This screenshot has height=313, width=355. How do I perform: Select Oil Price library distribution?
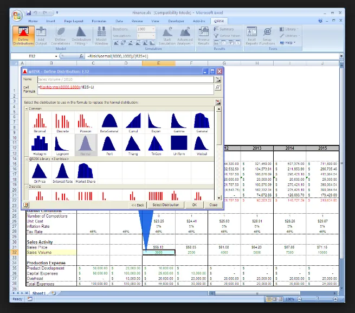[x=40, y=173]
